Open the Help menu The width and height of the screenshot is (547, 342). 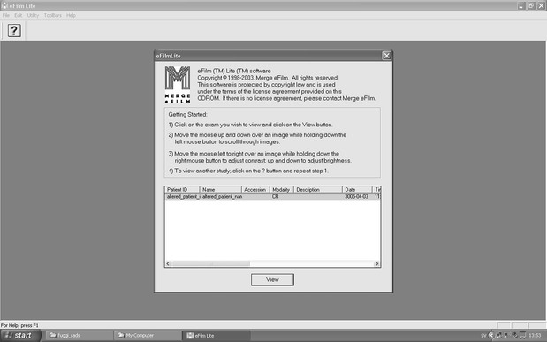(72, 15)
